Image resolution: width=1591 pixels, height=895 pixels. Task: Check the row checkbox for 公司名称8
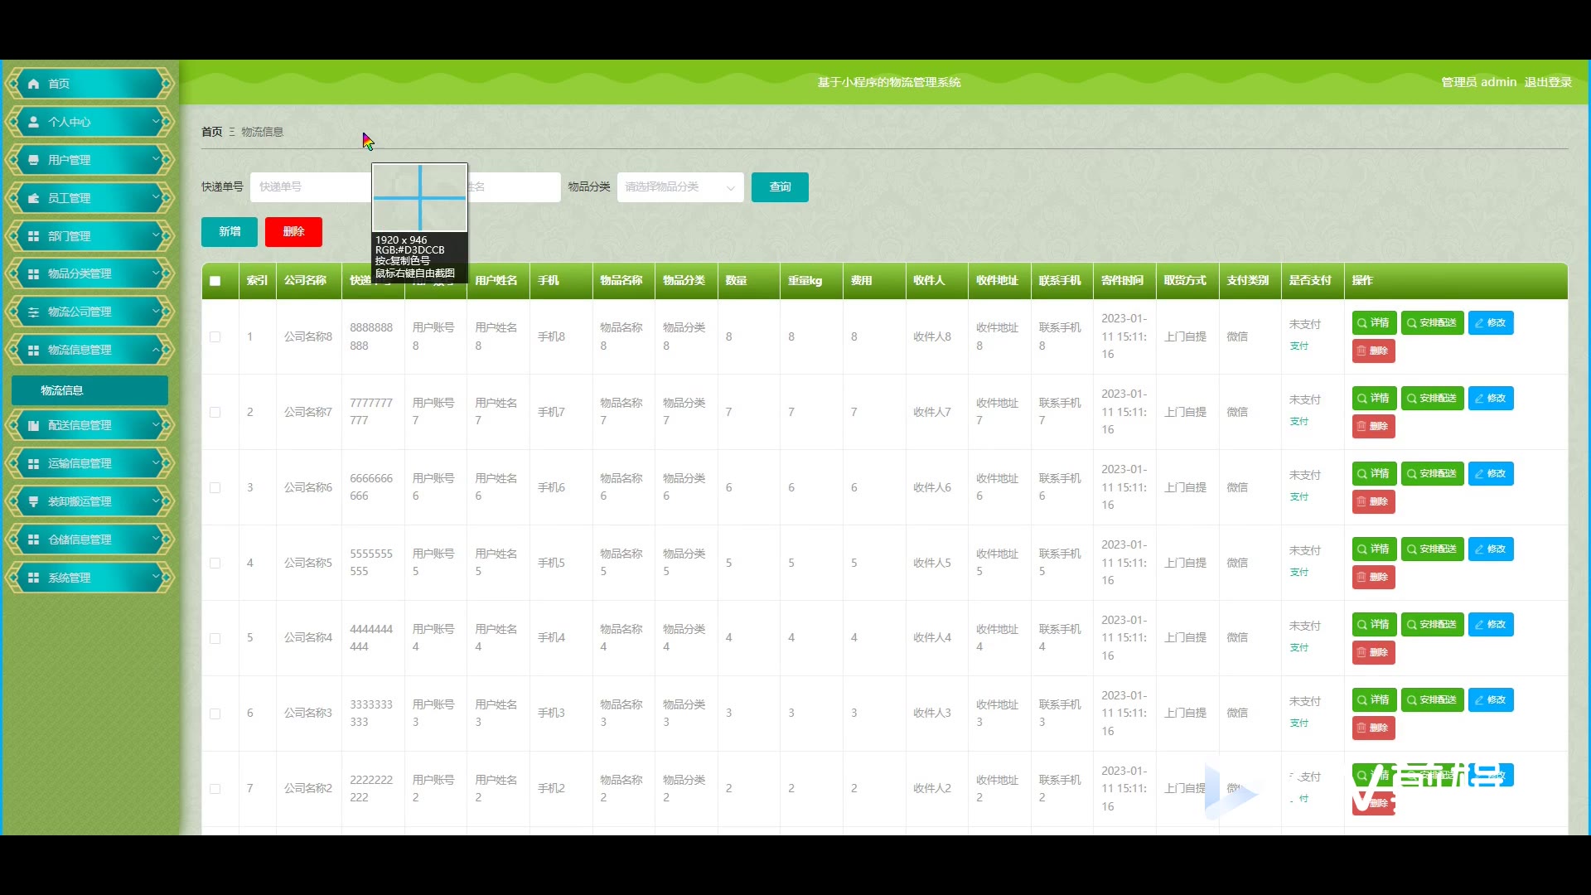[x=215, y=336]
